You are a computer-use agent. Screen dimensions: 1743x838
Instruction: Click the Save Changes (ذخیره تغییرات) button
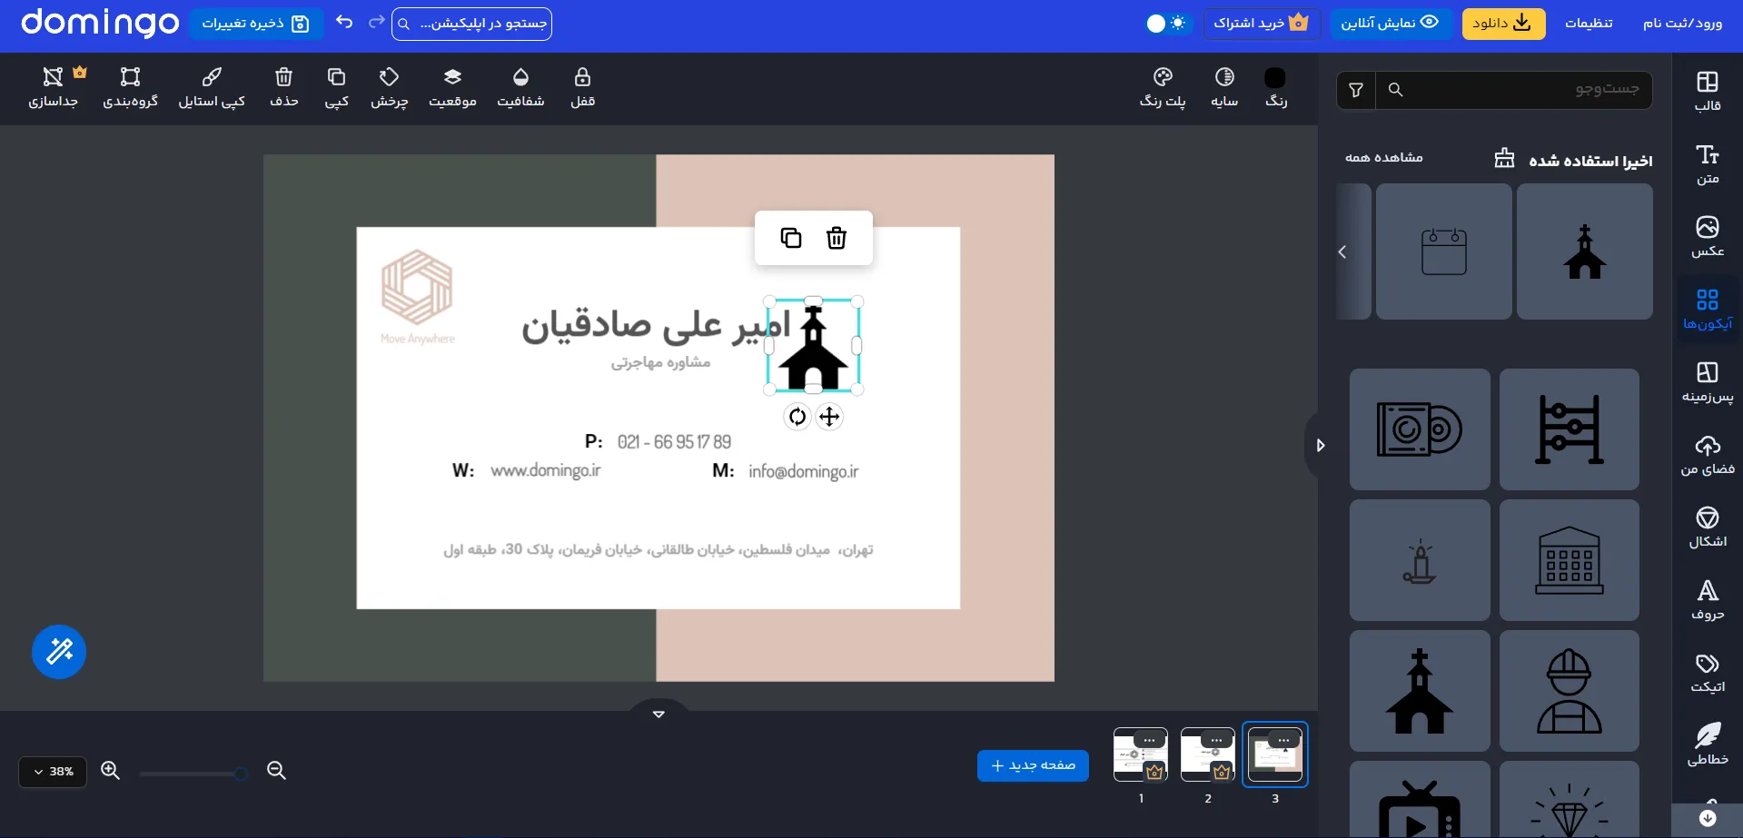pos(256,24)
